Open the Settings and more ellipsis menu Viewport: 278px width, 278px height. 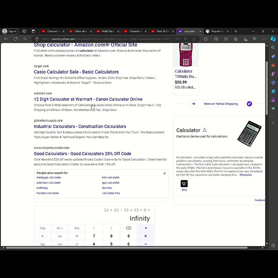pos(264,39)
